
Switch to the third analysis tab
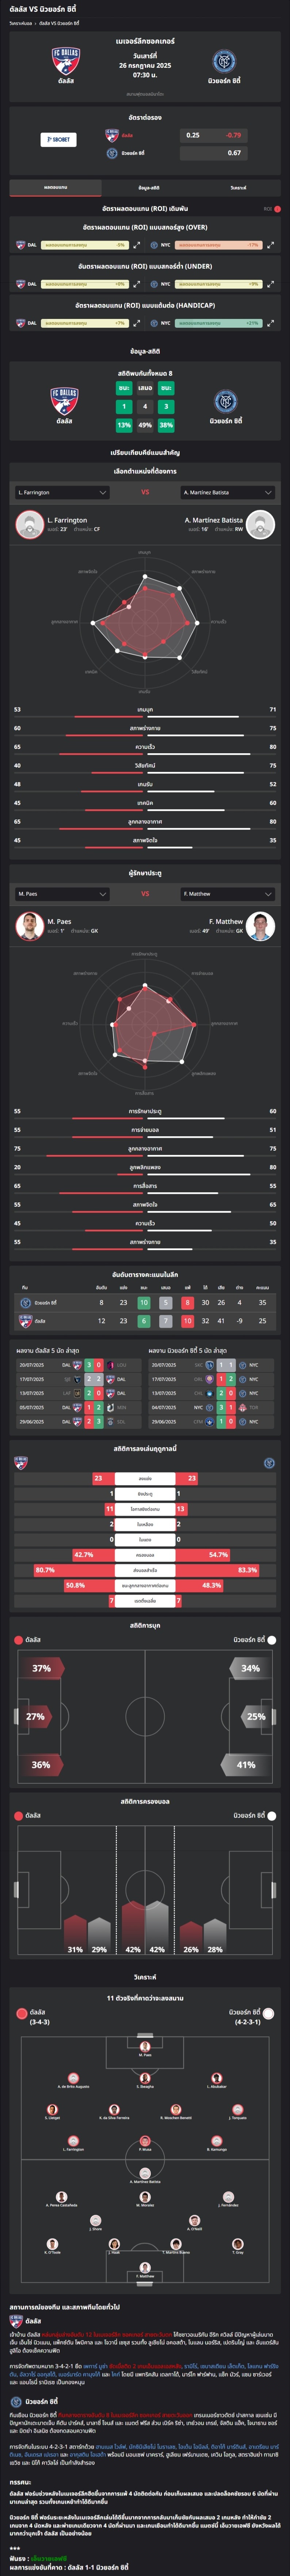tap(238, 187)
